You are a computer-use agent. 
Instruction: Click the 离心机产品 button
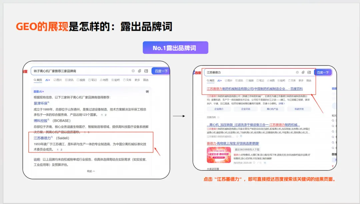[x=273, y=109]
